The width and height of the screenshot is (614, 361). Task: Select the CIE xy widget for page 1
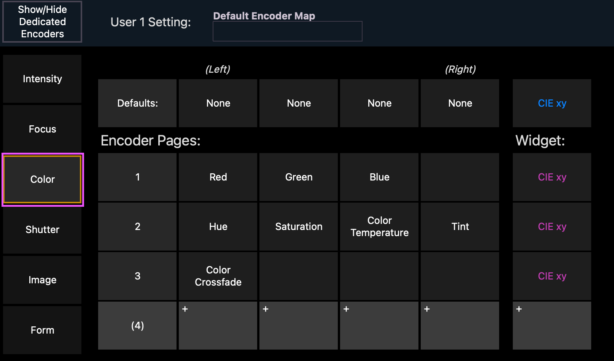click(x=552, y=177)
